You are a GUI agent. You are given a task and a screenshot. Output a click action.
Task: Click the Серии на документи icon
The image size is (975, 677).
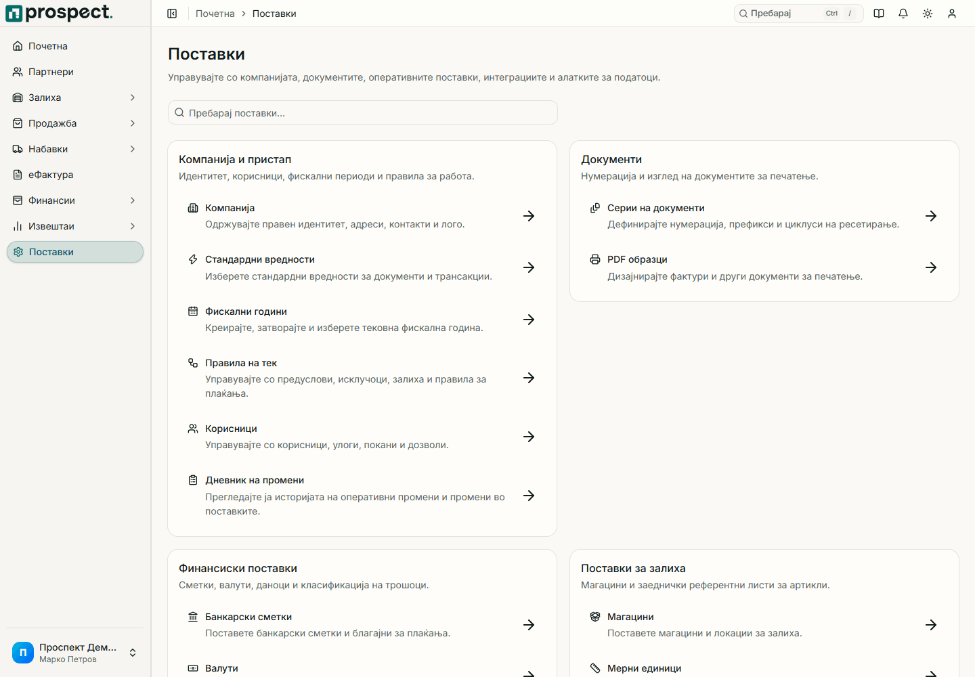[x=595, y=208]
